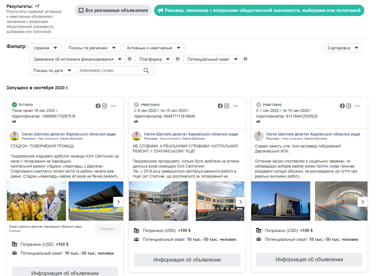
Task: Click the Ключевое слово search field
Action: [x=110, y=70]
